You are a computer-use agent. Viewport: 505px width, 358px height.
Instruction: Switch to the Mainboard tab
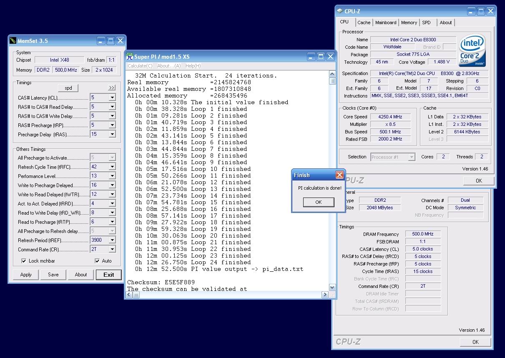(x=386, y=23)
